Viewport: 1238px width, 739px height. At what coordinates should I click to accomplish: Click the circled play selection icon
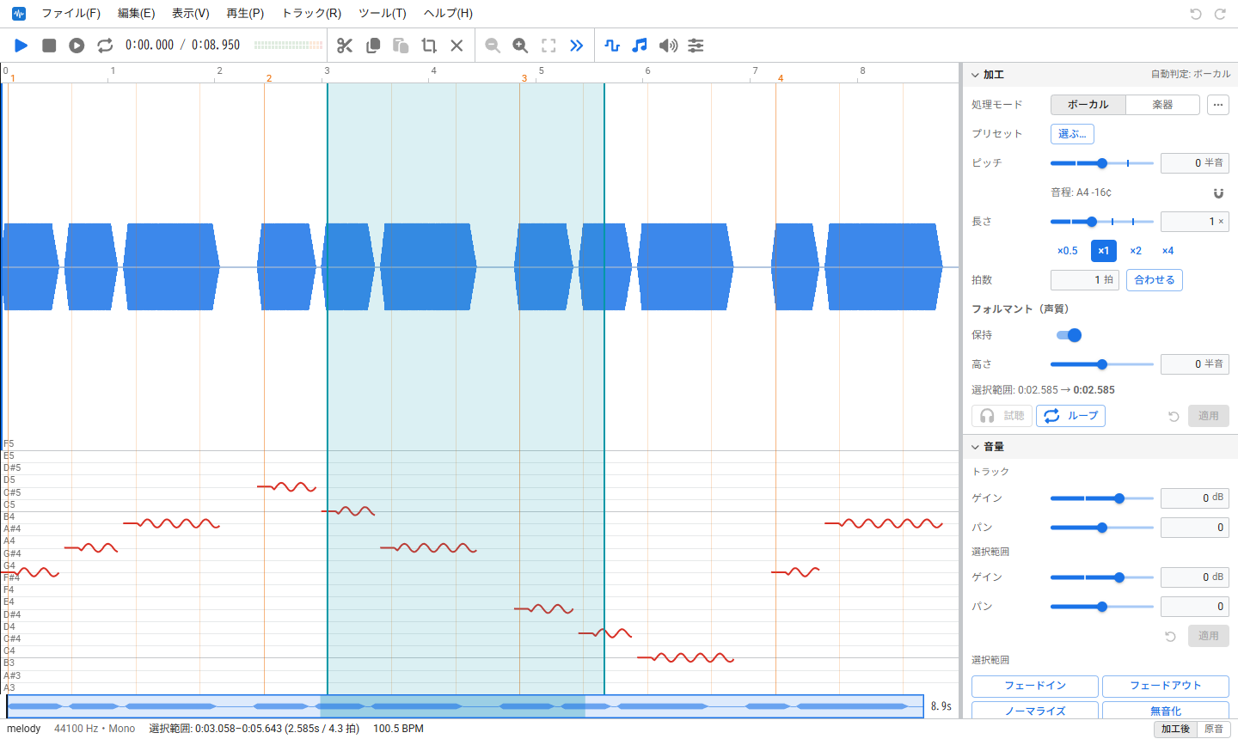77,46
